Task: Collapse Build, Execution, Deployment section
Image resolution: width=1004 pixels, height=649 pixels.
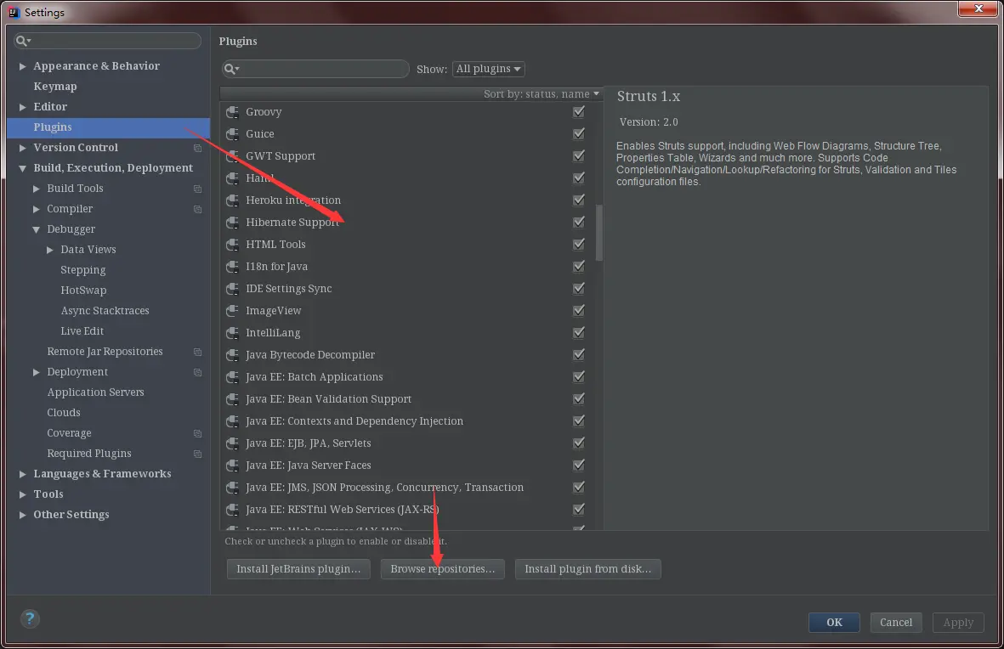Action: pyautogui.click(x=22, y=168)
